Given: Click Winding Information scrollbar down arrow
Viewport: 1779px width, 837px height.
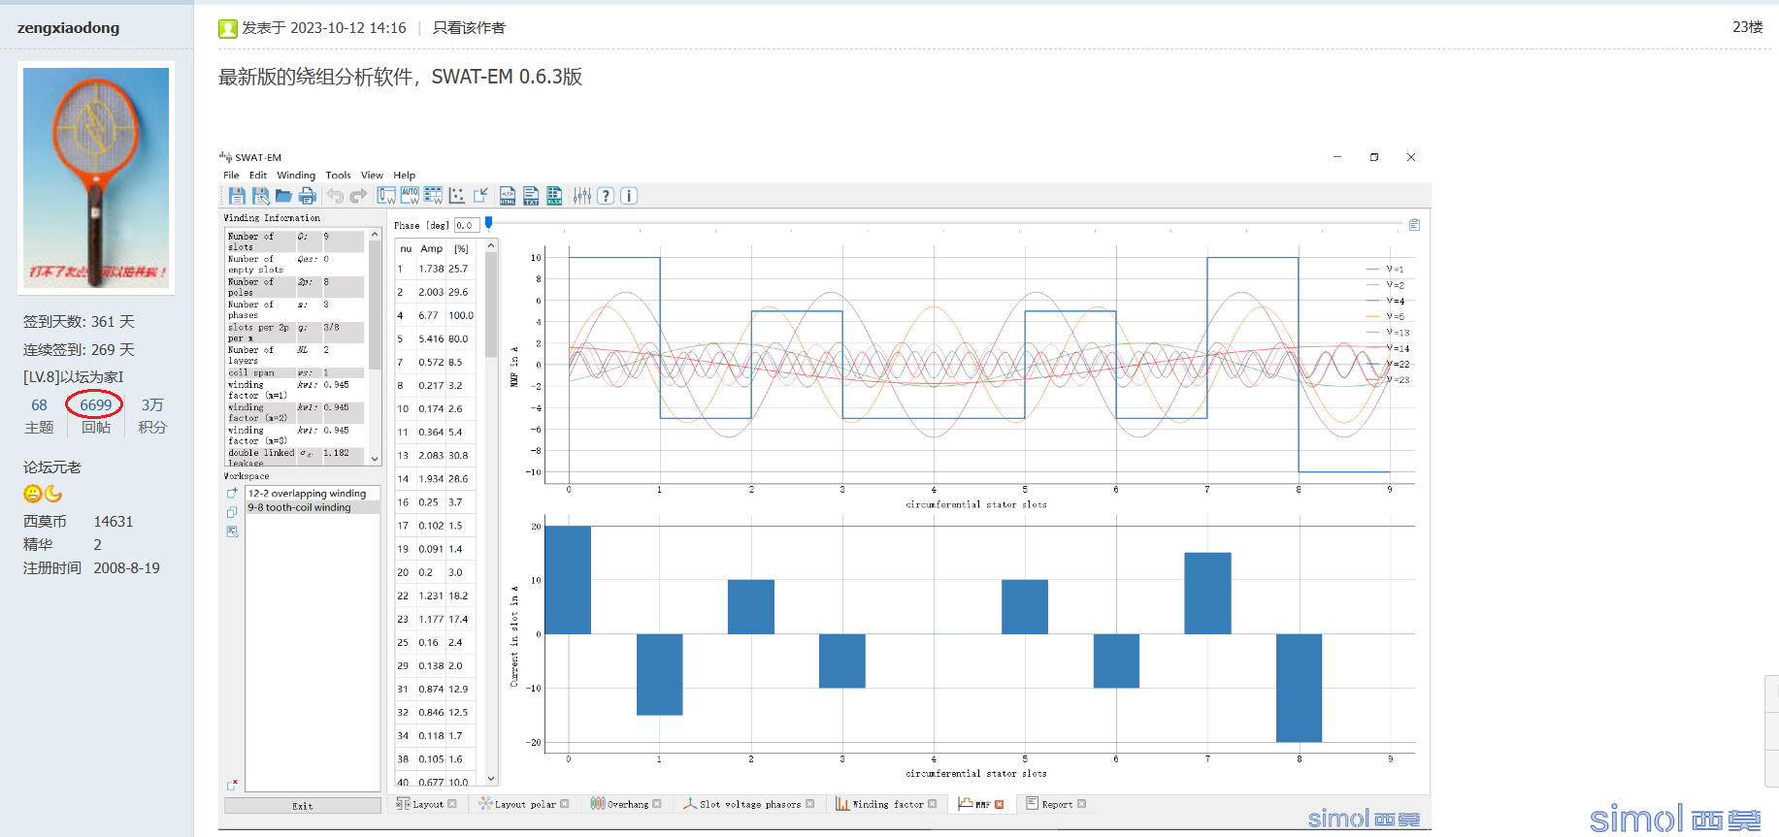Looking at the screenshot, I should (375, 459).
